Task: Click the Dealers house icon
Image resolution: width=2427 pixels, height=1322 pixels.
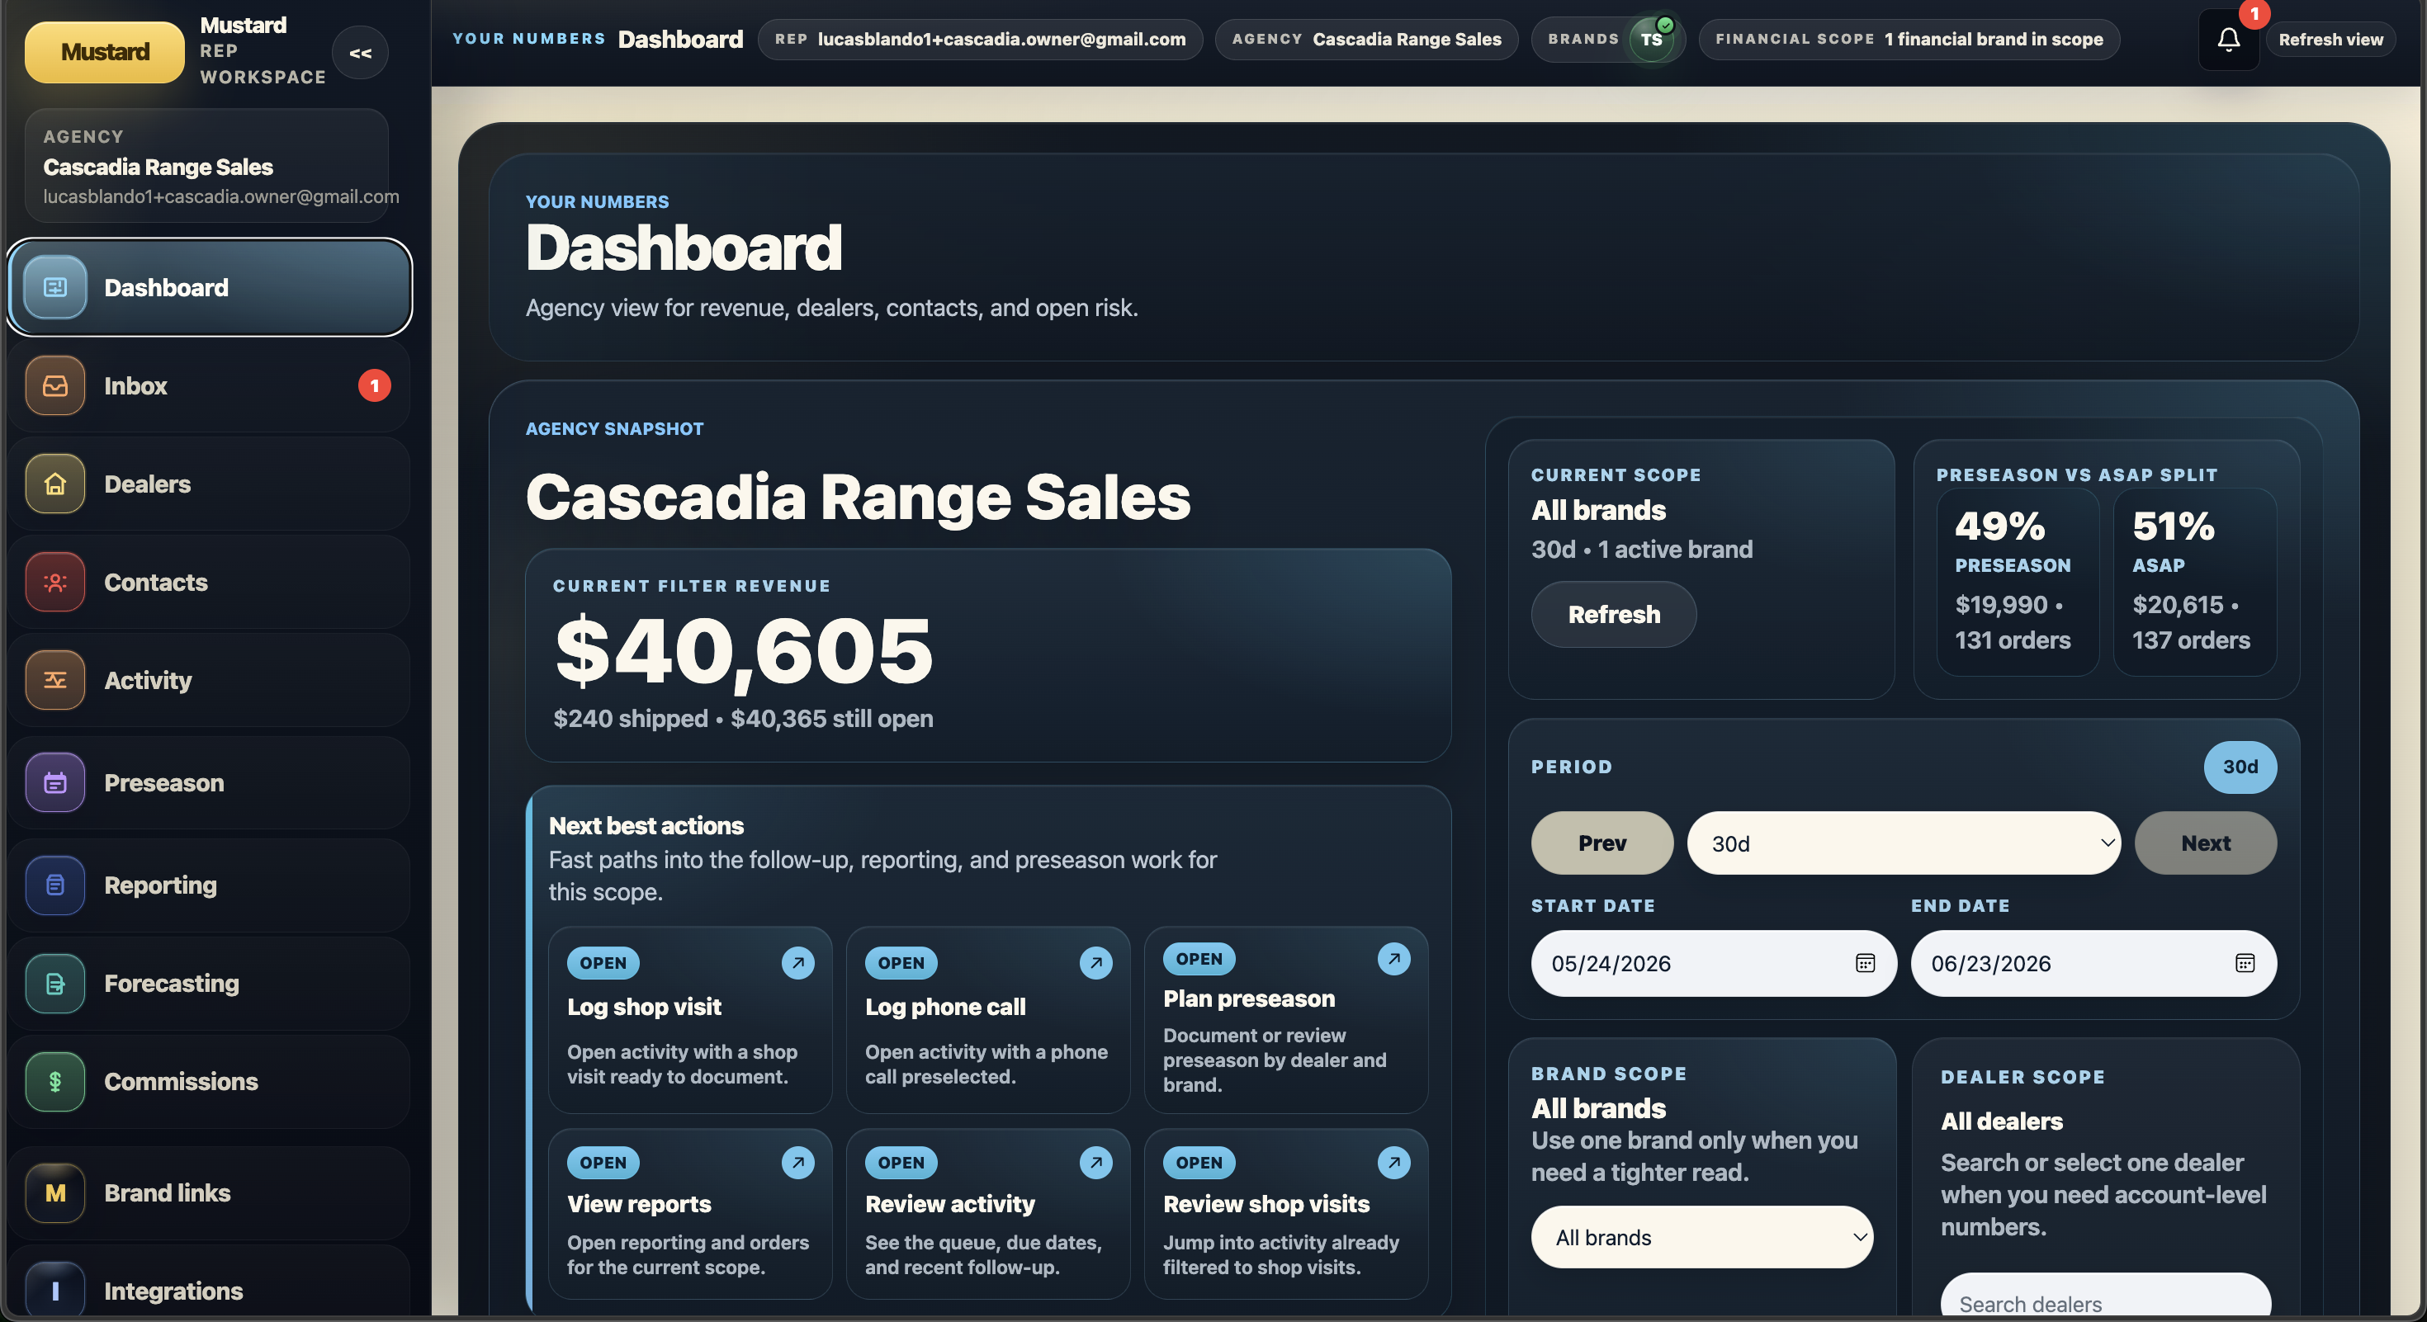Action: [54, 484]
